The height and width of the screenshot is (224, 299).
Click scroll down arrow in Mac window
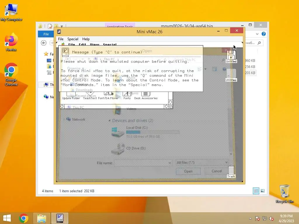171,102
